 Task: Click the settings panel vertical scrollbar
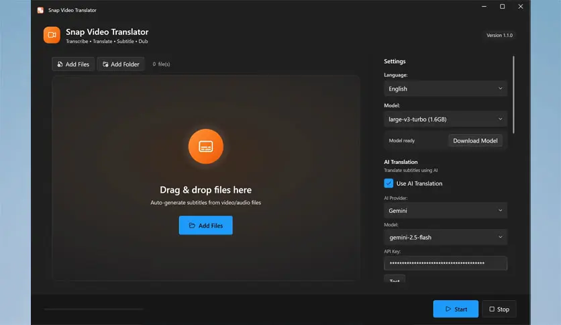tap(513, 95)
